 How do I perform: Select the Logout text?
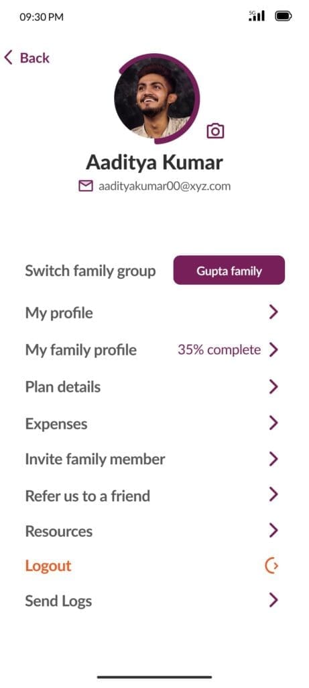point(48,566)
